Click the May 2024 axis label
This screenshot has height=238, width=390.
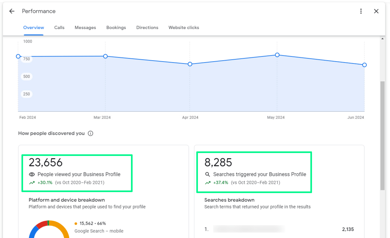(x=276, y=118)
